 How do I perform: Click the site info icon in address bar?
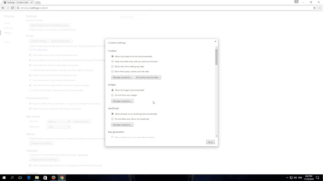point(18,8)
